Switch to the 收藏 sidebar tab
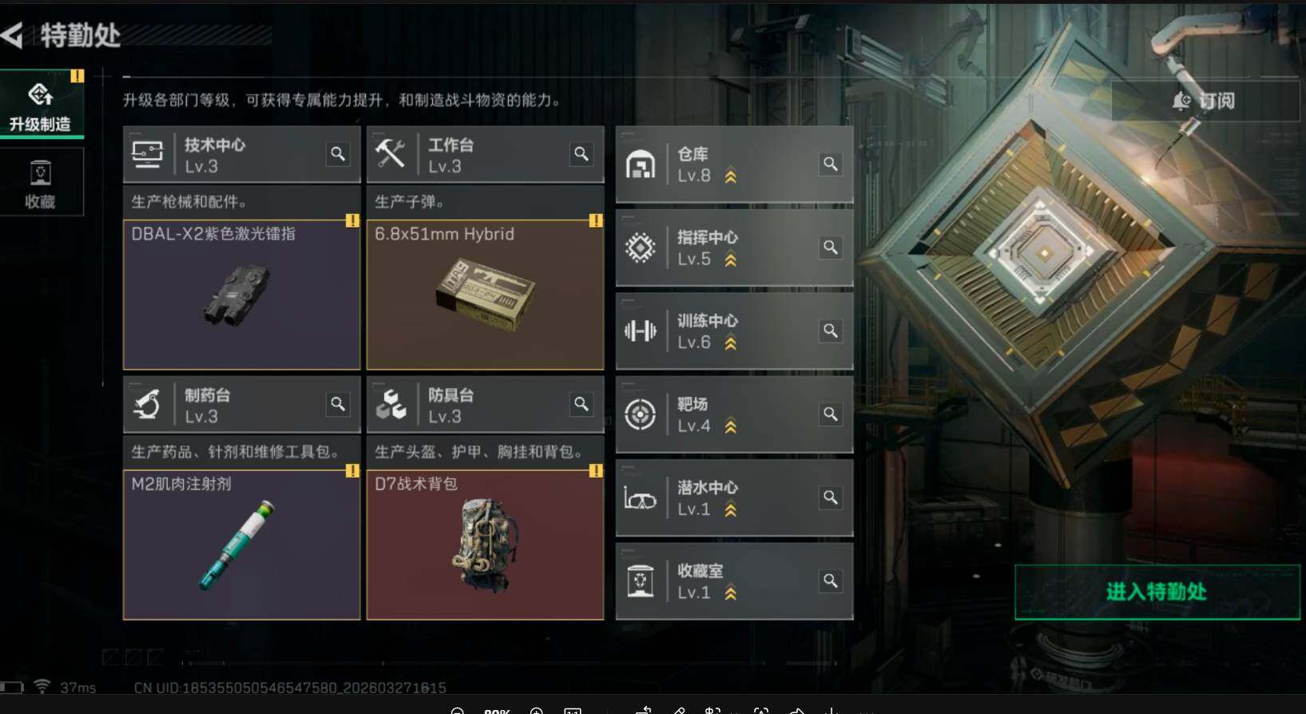Viewport: 1306px width, 714px height. [x=42, y=182]
